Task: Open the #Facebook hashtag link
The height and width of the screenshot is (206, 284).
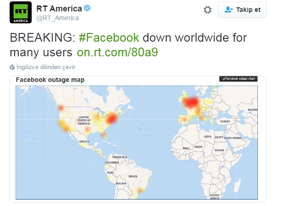Action: pos(109,38)
